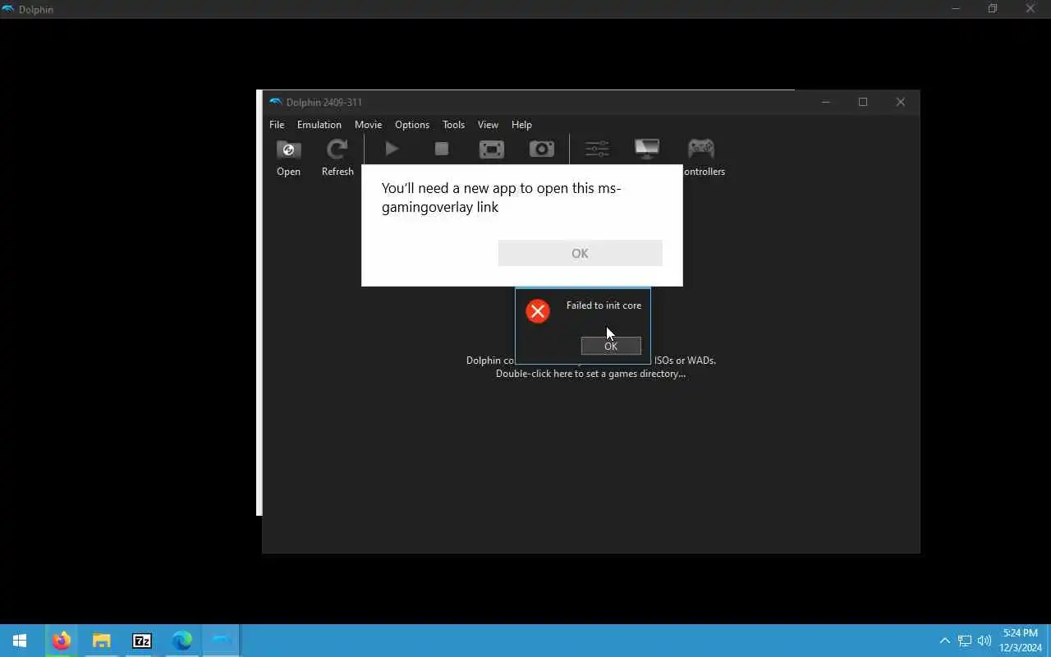The image size is (1051, 657).
Task: Open the Emulation menu
Action: click(x=319, y=125)
